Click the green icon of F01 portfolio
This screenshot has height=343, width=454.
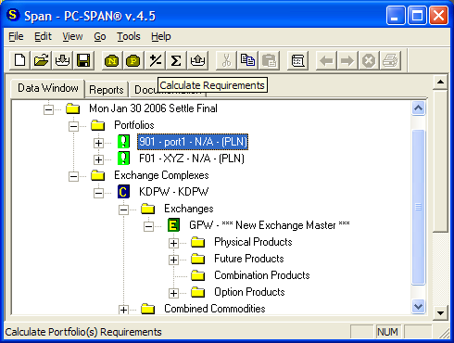[123, 159]
